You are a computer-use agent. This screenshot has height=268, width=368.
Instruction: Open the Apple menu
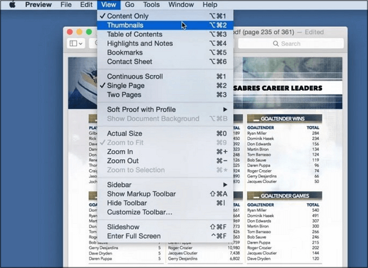(x=12, y=4)
